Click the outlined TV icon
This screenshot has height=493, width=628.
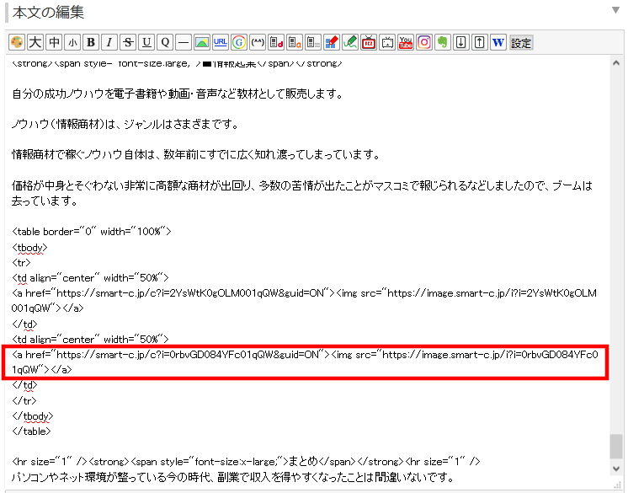click(x=387, y=42)
